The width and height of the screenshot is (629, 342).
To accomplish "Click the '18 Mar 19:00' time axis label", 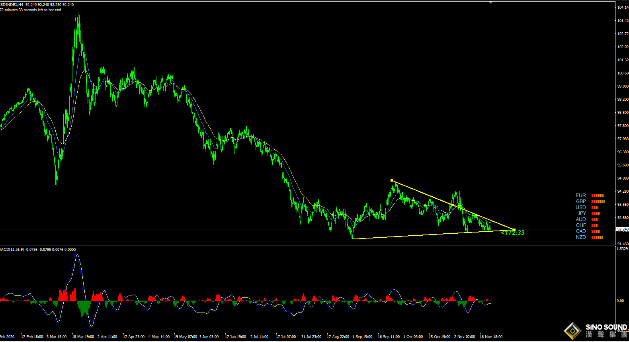I will pyautogui.click(x=83, y=337).
